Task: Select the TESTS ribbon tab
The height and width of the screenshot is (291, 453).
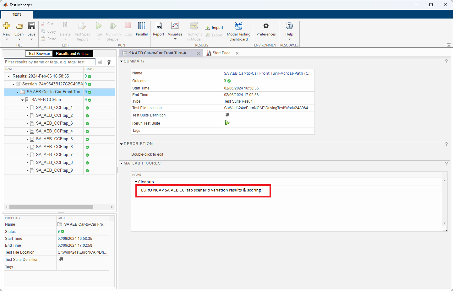Action: (x=17, y=14)
